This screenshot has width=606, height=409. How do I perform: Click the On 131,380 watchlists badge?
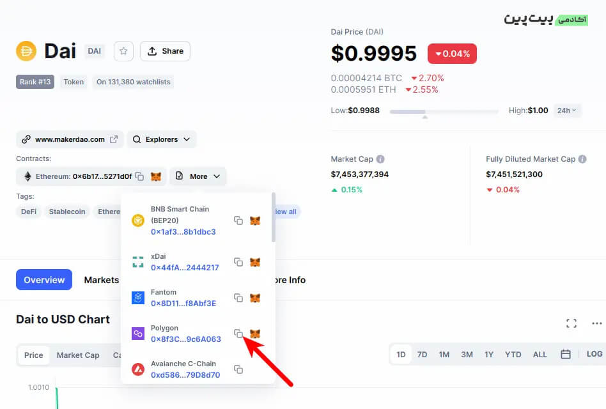pos(134,82)
